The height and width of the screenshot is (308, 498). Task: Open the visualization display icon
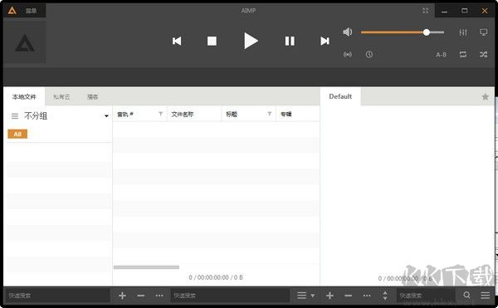pos(483,32)
